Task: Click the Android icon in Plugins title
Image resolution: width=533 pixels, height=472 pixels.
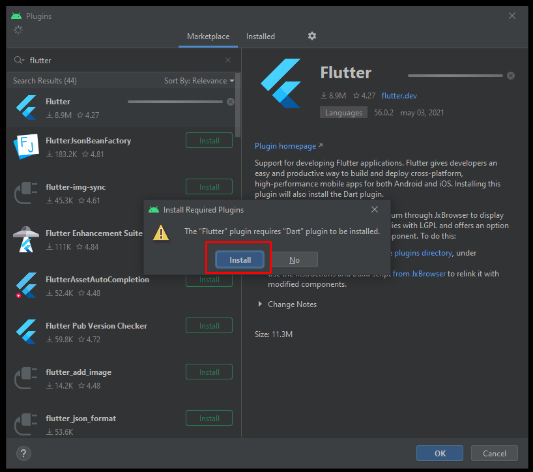Action: click(x=16, y=16)
